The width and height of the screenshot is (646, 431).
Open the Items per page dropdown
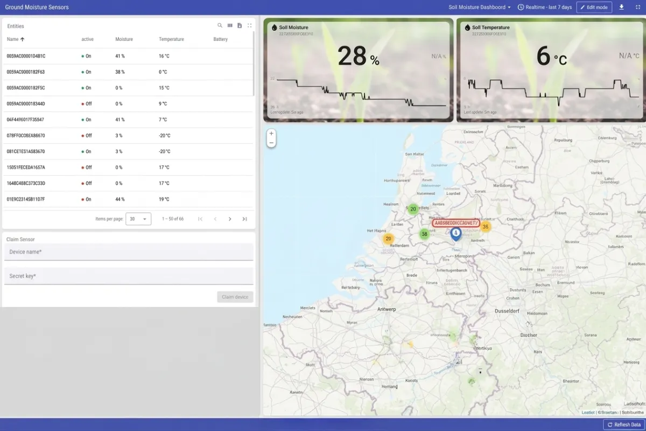[138, 219]
